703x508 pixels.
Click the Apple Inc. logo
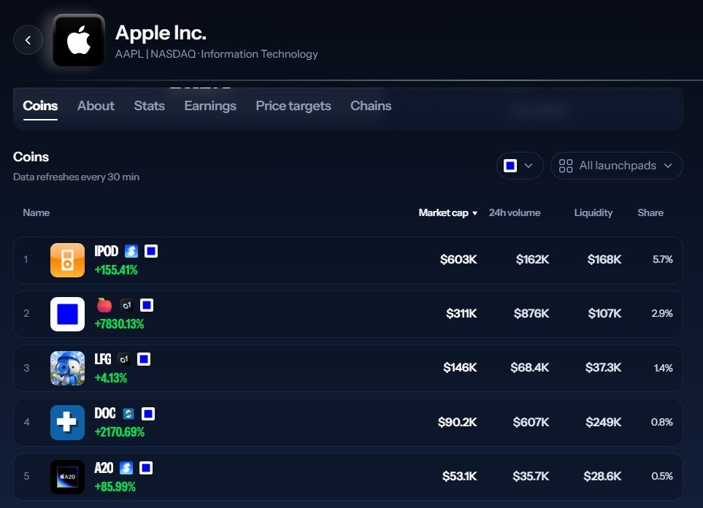coord(78,40)
